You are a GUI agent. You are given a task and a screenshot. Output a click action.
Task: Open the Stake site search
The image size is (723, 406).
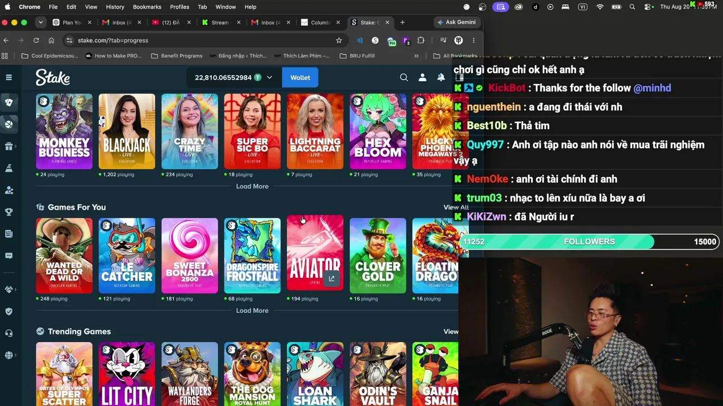point(404,78)
